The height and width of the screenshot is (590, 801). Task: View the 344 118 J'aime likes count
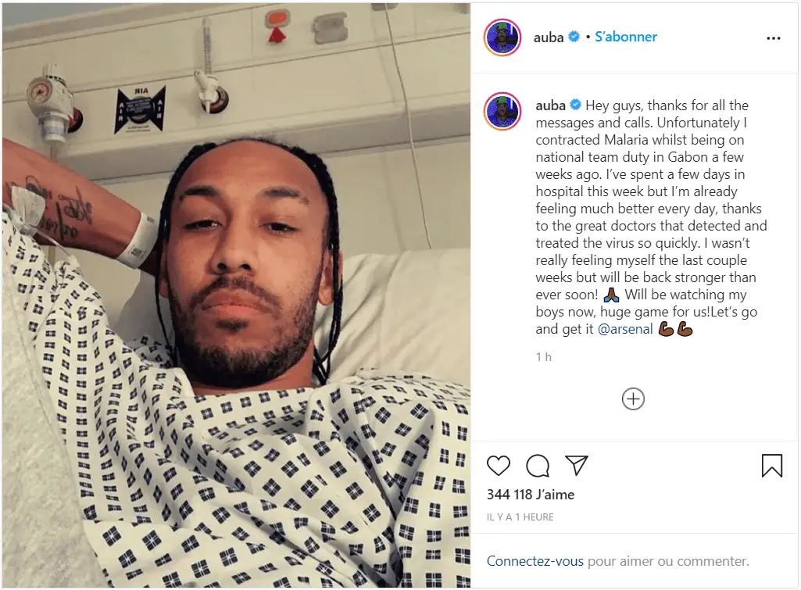pos(531,495)
